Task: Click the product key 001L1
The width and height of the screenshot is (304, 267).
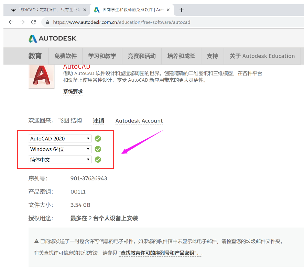Action: (x=78, y=191)
